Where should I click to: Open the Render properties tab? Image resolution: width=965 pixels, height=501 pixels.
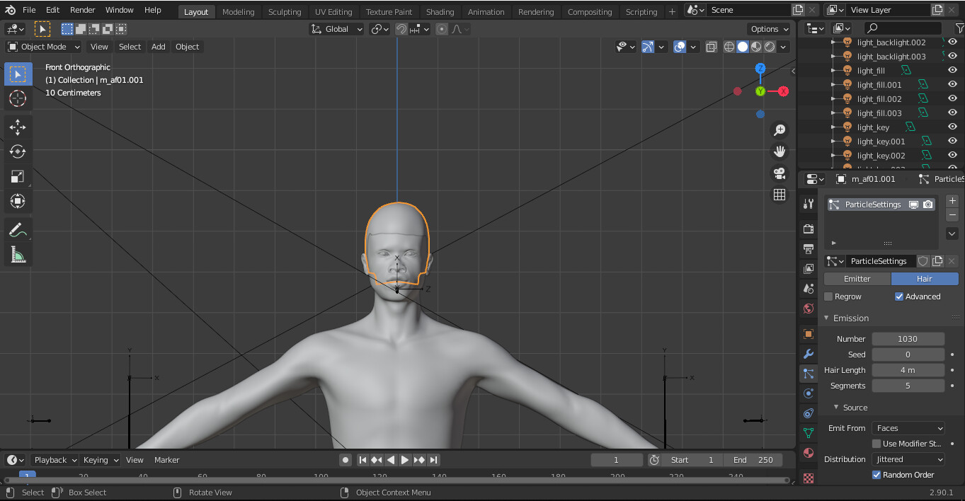pyautogui.click(x=809, y=229)
